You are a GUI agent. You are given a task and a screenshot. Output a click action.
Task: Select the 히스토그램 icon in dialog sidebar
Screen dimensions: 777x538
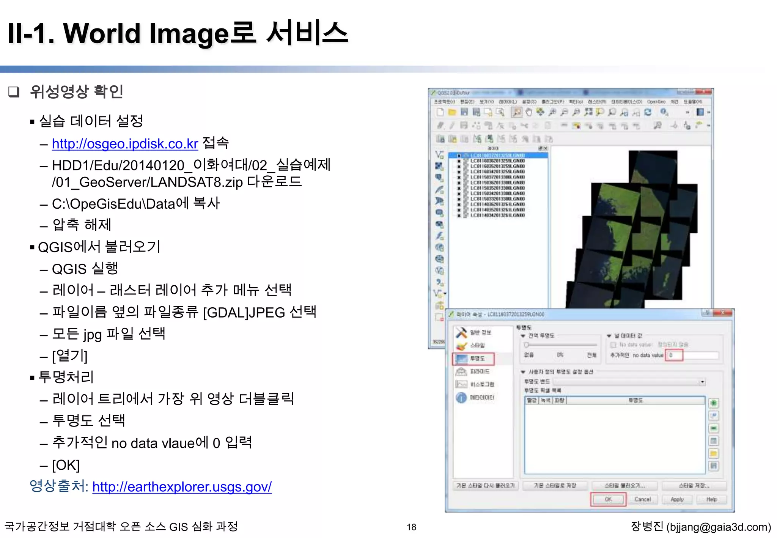pyautogui.click(x=461, y=384)
